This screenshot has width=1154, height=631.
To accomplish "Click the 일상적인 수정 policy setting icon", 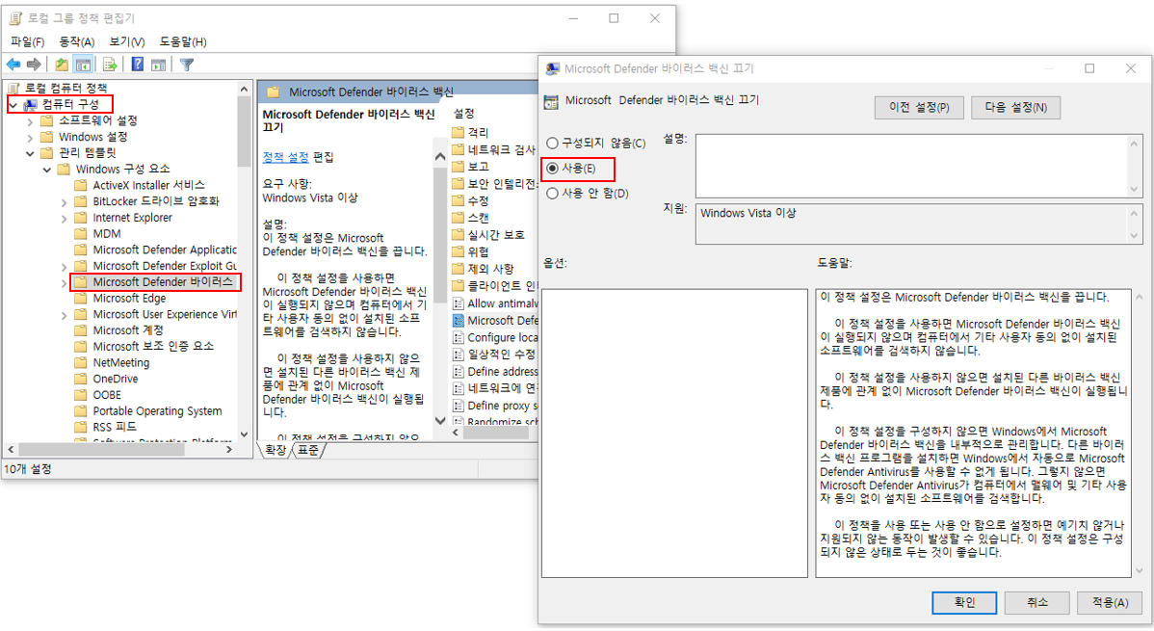I will click(x=458, y=355).
